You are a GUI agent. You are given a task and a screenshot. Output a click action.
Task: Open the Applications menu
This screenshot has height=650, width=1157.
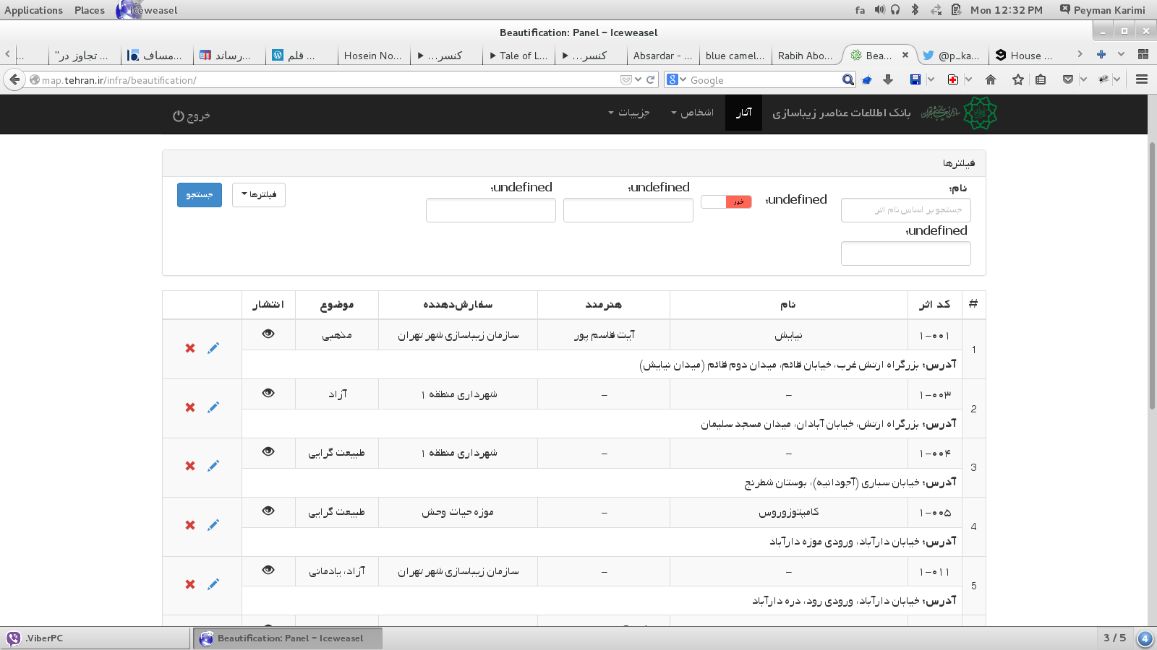tap(33, 10)
